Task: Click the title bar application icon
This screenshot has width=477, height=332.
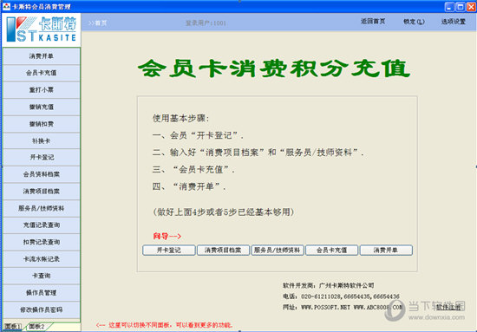Action: point(6,6)
